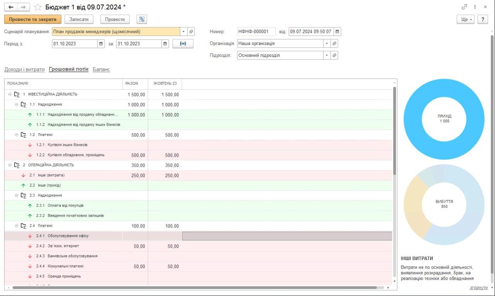495x296 pixels.
Task: Click green arrow of Введення початкових залишків
Action: pos(30,216)
